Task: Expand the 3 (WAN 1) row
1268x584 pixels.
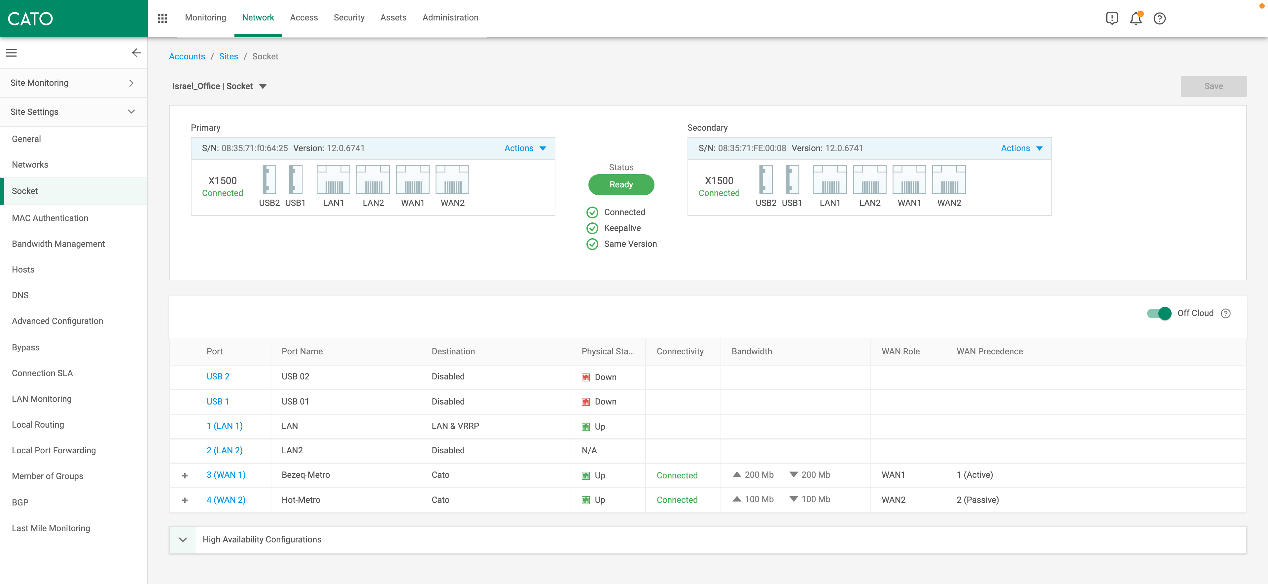Action: pos(185,475)
